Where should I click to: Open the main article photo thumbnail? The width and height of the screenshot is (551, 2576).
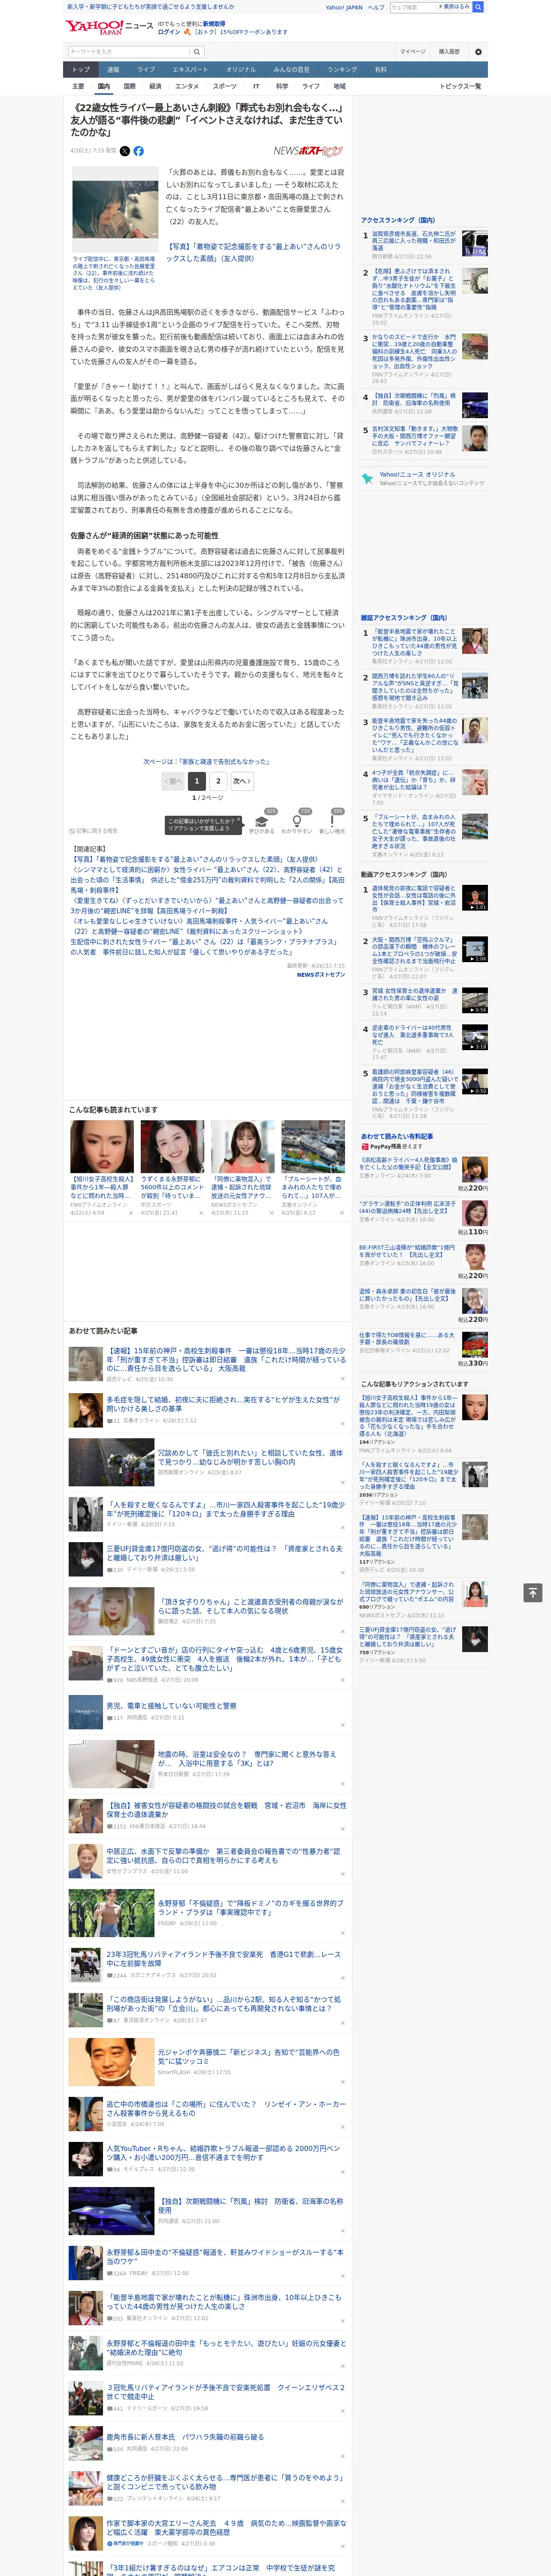click(x=115, y=209)
